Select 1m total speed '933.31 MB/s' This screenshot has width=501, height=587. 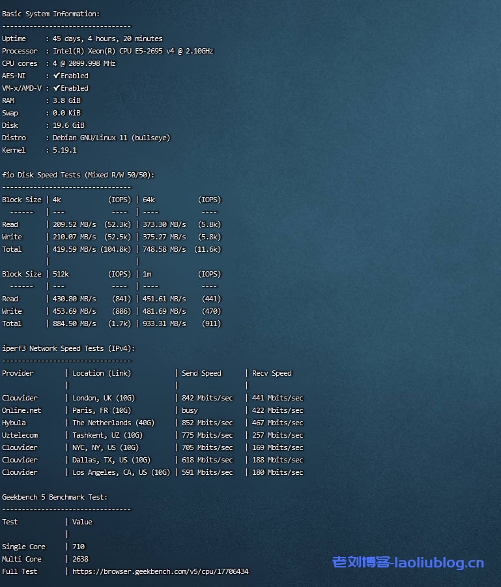pos(164,324)
